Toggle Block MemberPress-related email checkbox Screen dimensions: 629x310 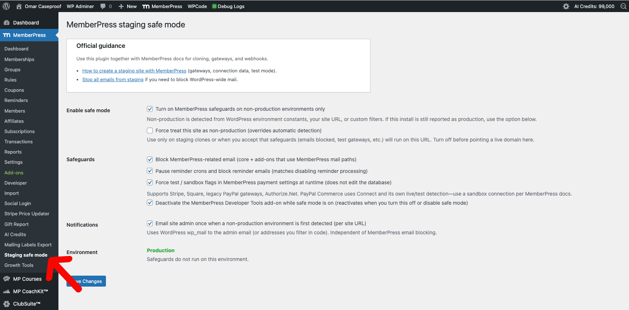(150, 159)
